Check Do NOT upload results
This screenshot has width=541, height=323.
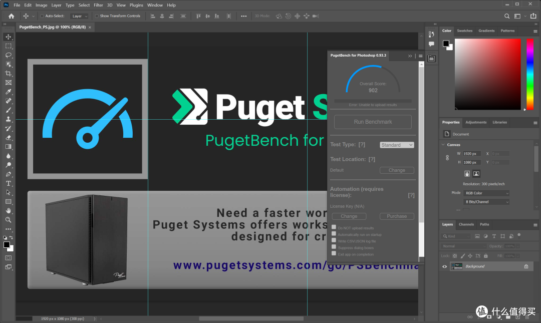point(334,227)
